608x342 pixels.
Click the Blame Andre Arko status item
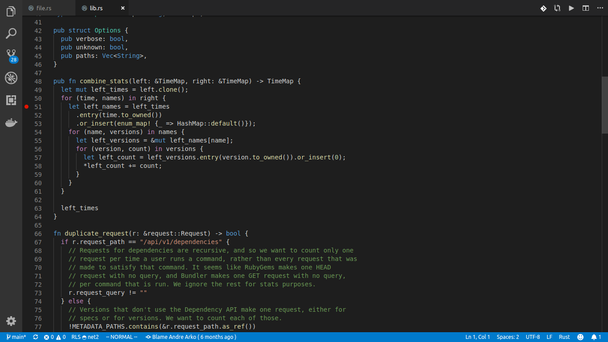pos(191,337)
